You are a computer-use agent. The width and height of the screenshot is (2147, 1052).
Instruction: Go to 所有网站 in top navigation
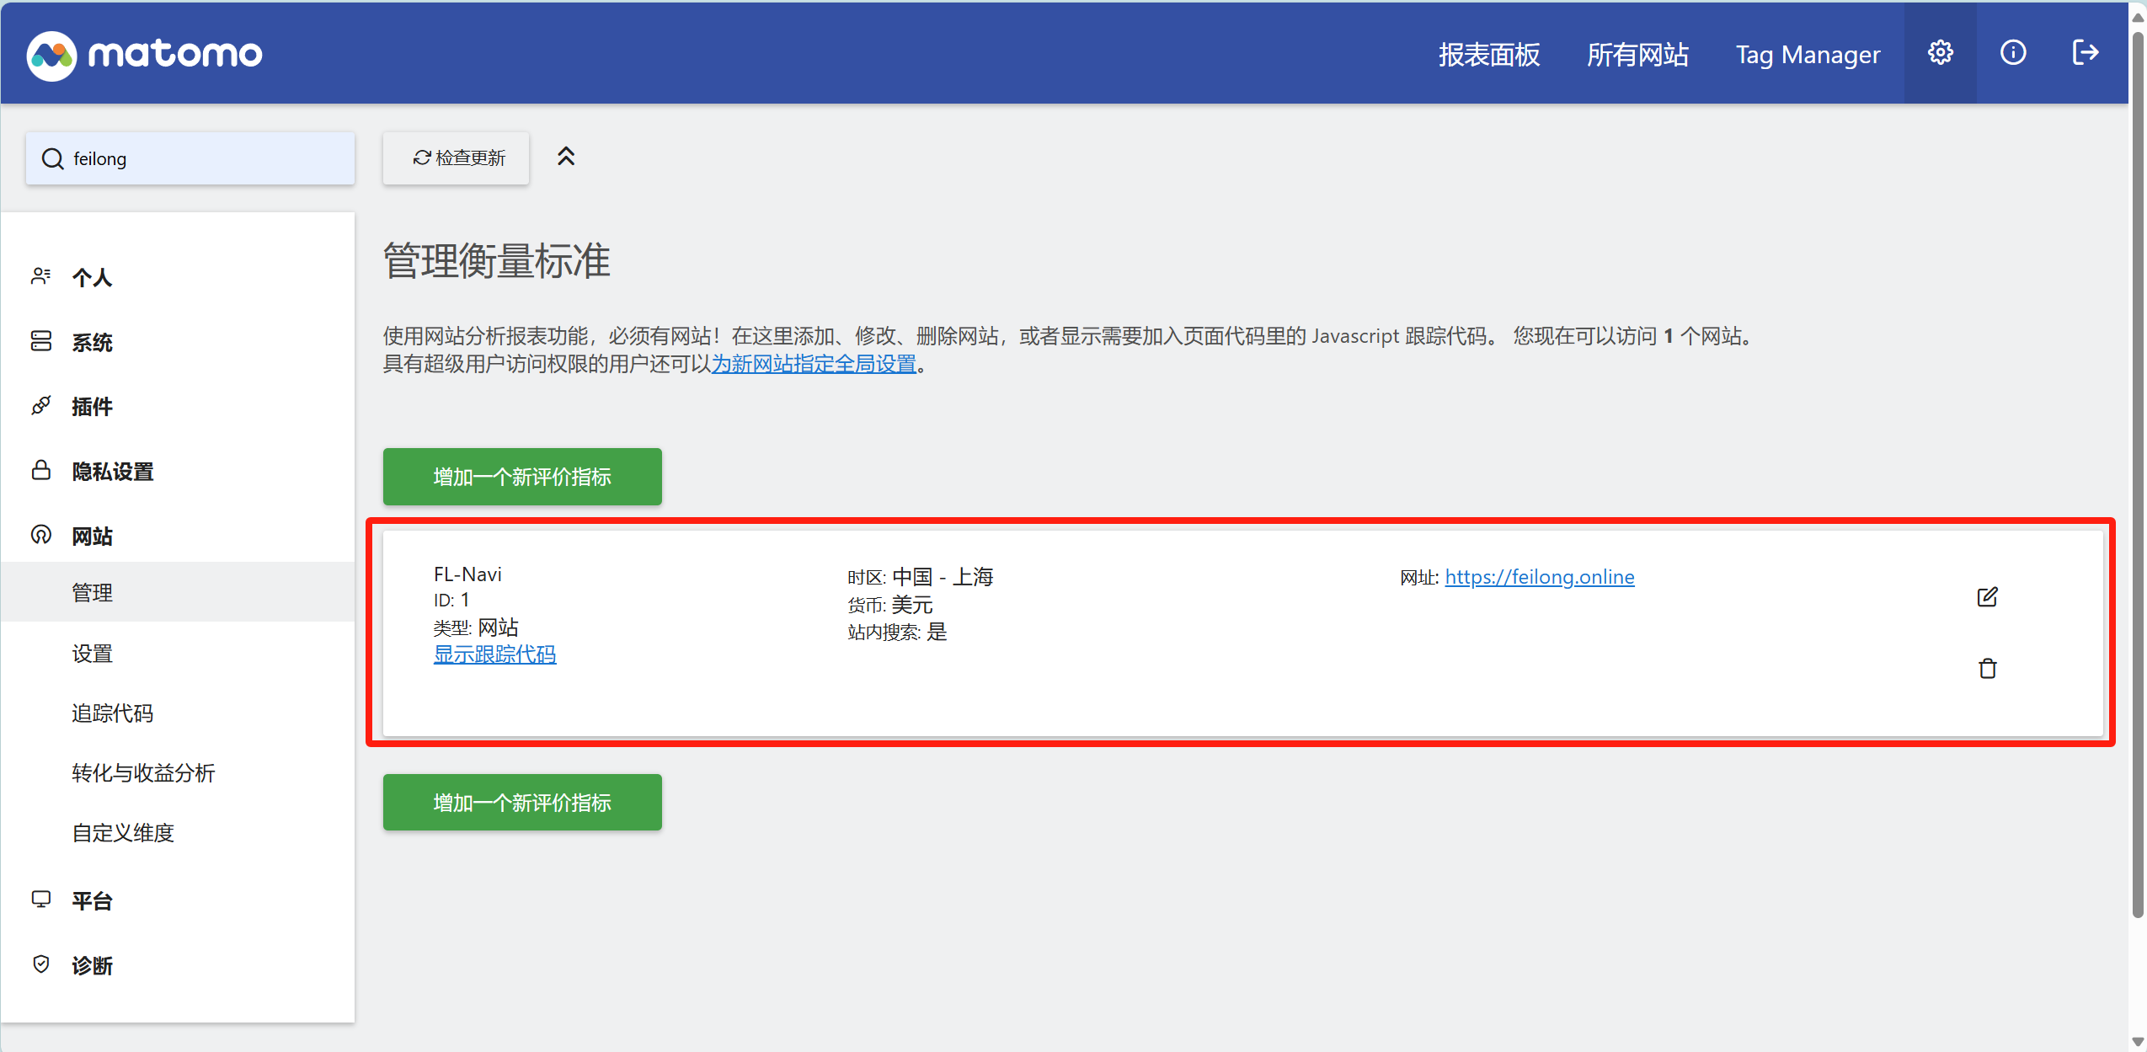[1637, 55]
